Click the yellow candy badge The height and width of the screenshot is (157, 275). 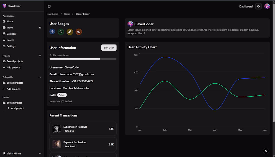[x=70, y=32]
